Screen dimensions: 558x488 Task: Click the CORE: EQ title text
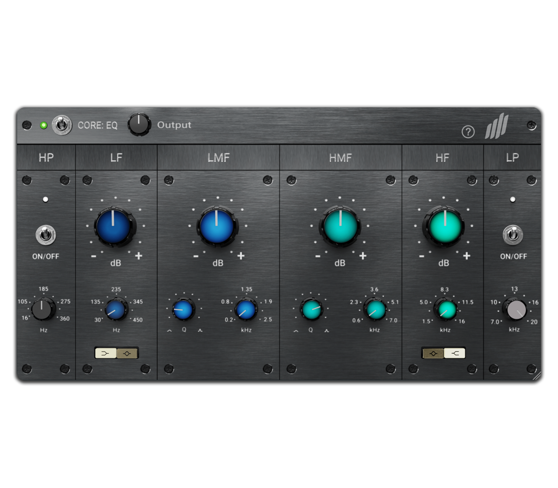tap(98, 125)
